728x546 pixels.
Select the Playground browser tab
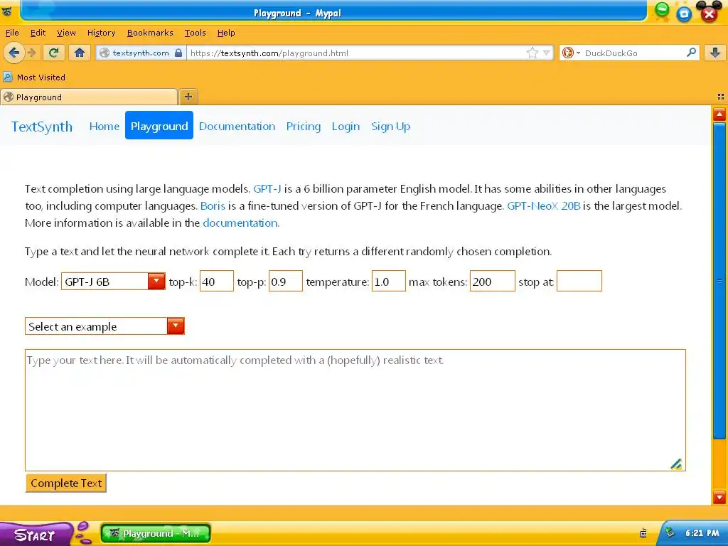point(89,97)
